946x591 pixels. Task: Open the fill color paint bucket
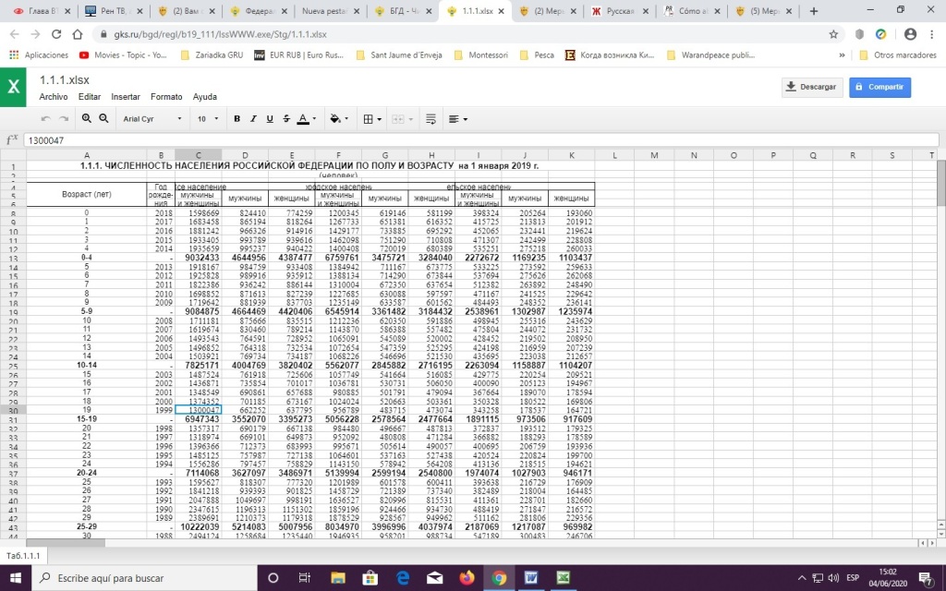click(x=338, y=119)
